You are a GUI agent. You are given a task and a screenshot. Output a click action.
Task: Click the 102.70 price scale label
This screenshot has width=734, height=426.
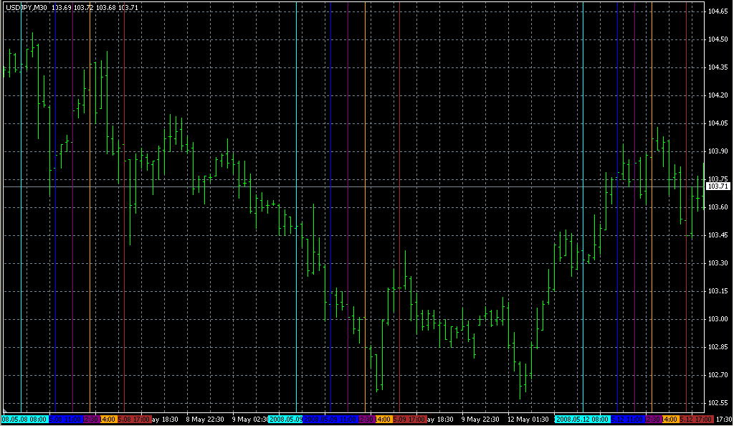tap(718, 375)
